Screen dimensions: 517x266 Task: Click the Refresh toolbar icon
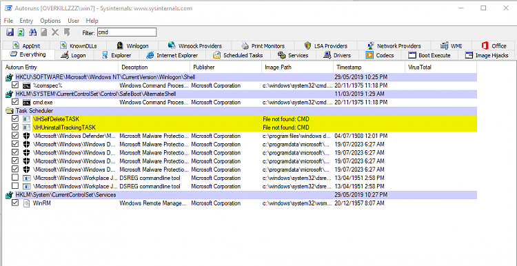[21, 32]
